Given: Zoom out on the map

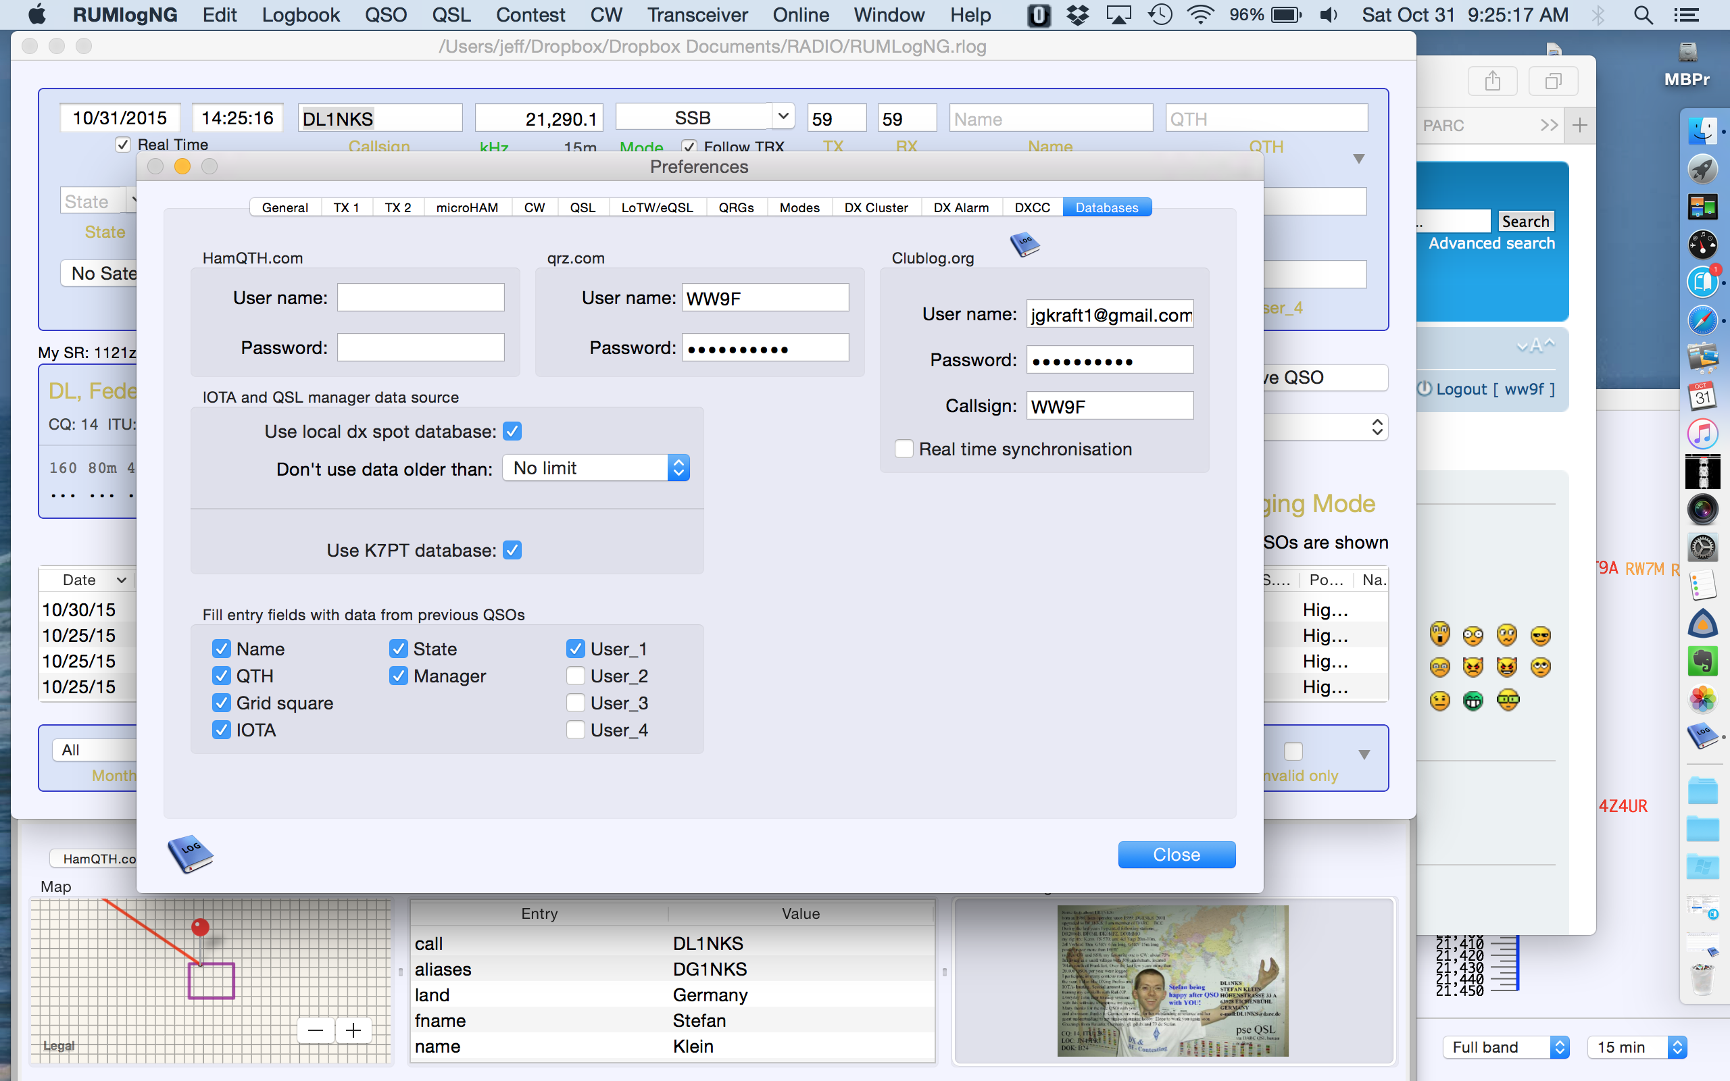Looking at the screenshot, I should point(316,1030).
